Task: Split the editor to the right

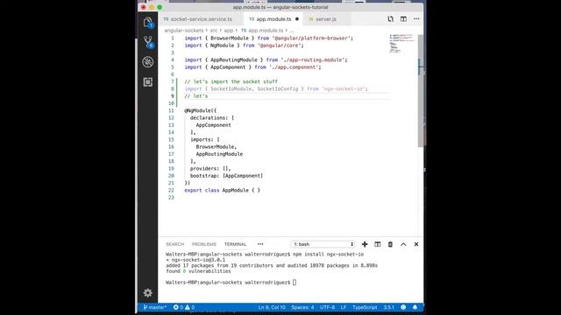Action: (x=403, y=19)
